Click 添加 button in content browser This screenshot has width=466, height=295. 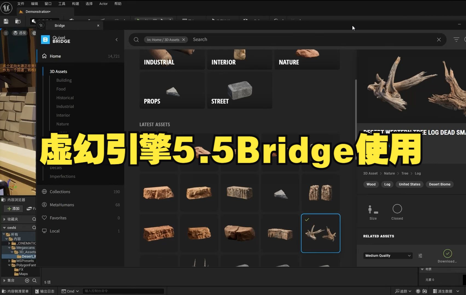click(13, 208)
